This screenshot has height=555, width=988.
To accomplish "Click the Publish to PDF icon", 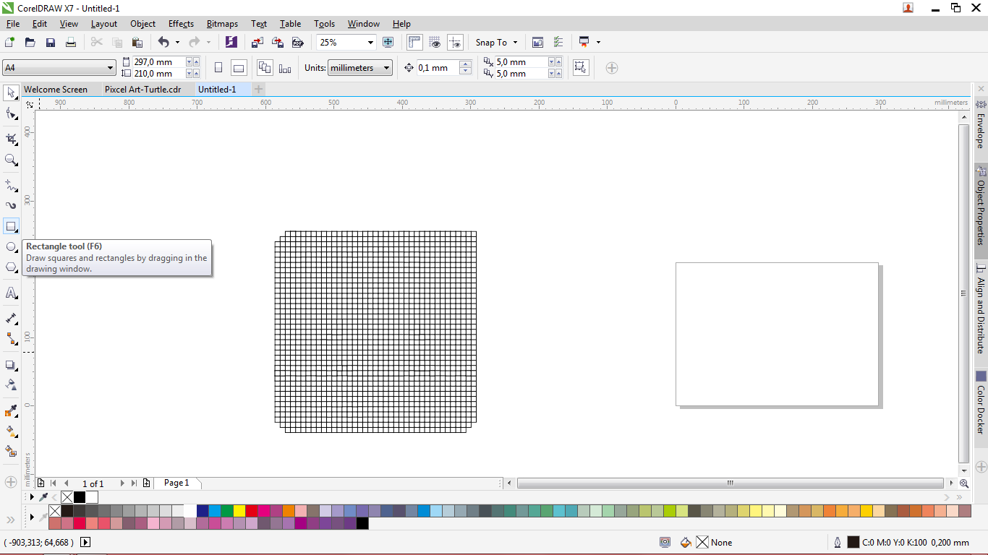I will click(x=297, y=43).
